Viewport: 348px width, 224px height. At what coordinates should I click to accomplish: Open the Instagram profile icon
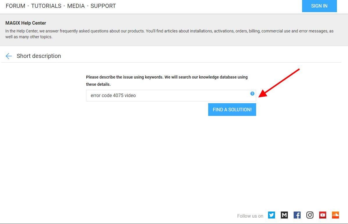(310, 215)
